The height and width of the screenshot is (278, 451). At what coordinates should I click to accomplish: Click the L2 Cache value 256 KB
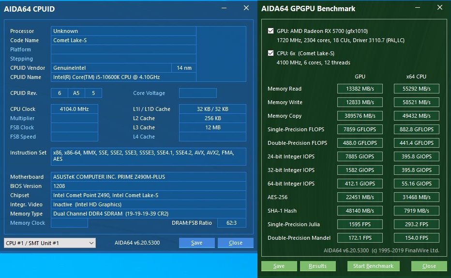pyautogui.click(x=212, y=118)
